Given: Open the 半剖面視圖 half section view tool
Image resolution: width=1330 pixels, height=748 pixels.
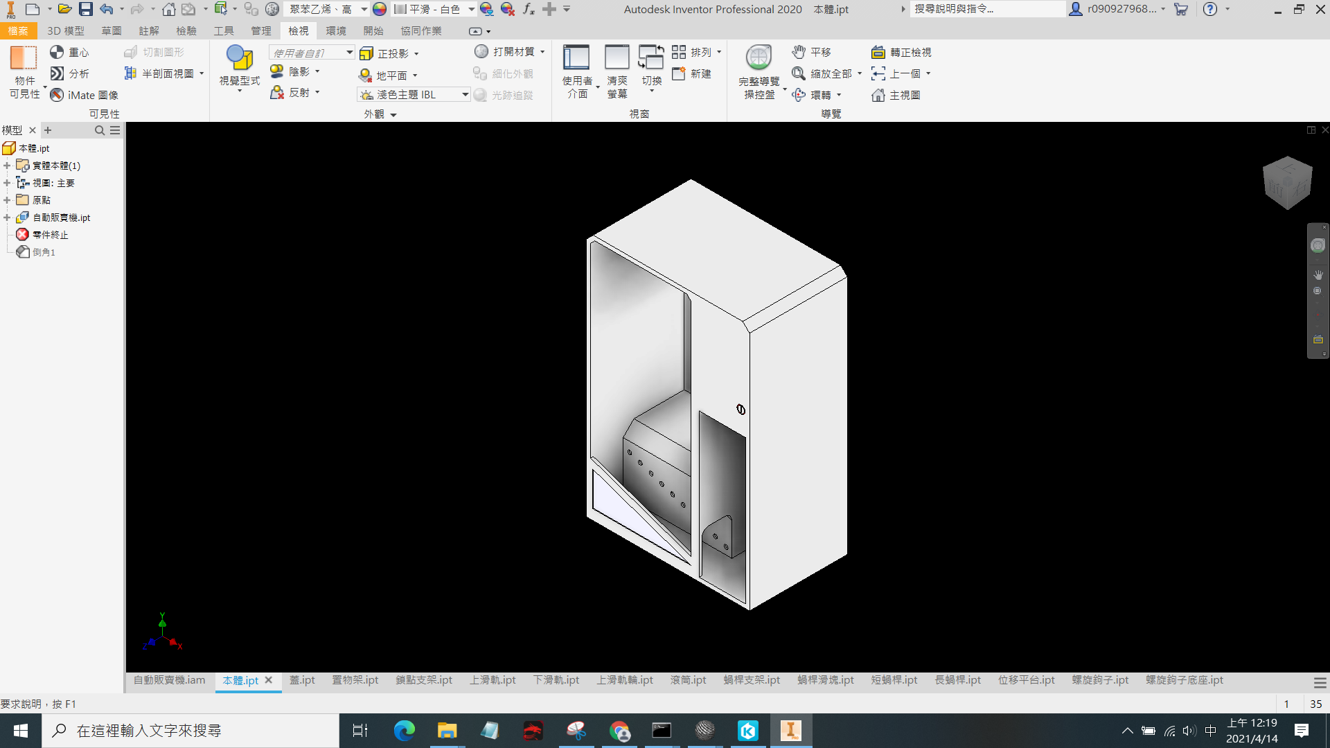Looking at the screenshot, I should click(x=163, y=73).
